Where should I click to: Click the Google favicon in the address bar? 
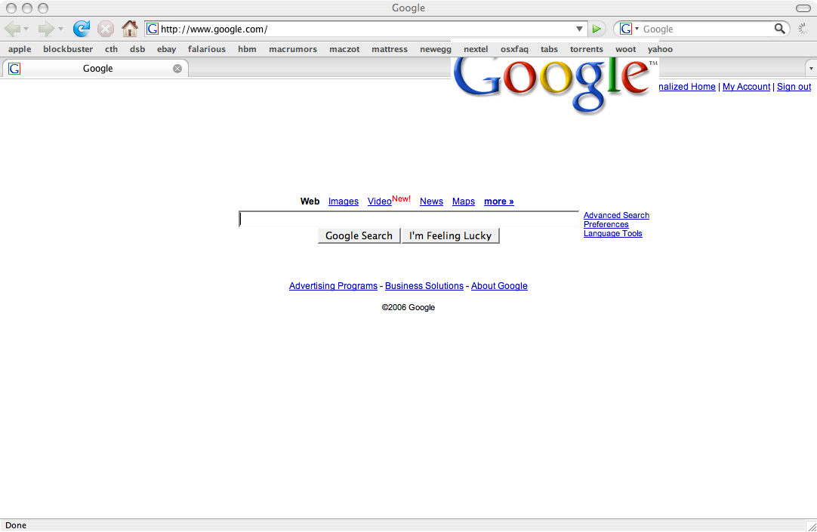point(152,29)
